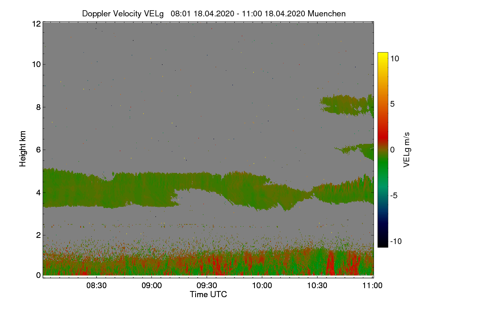Viewport: 491px width, 327px height.
Task: Click the black bottom of the velocity colorbar
Action: click(383, 243)
